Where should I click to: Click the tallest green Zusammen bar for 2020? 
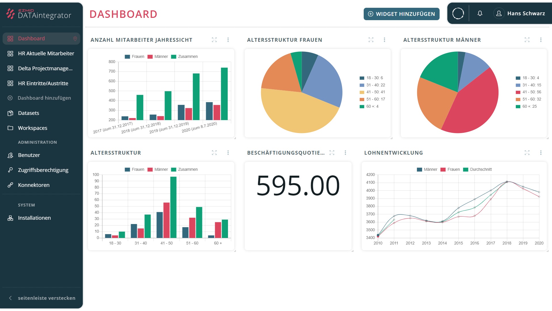224,94
